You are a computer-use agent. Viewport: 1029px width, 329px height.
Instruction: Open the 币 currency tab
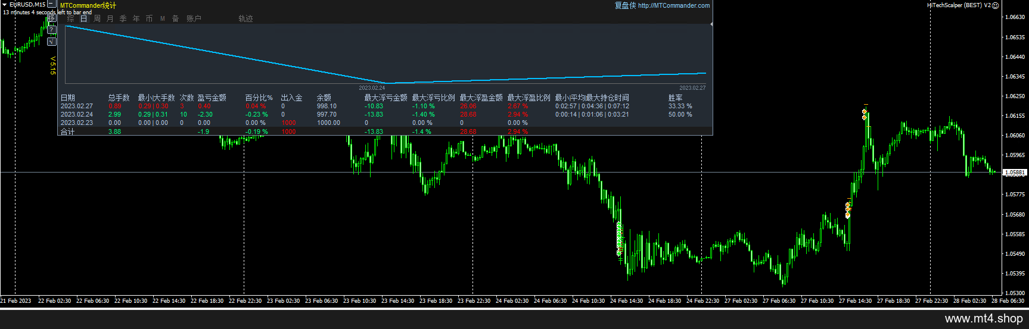point(150,18)
